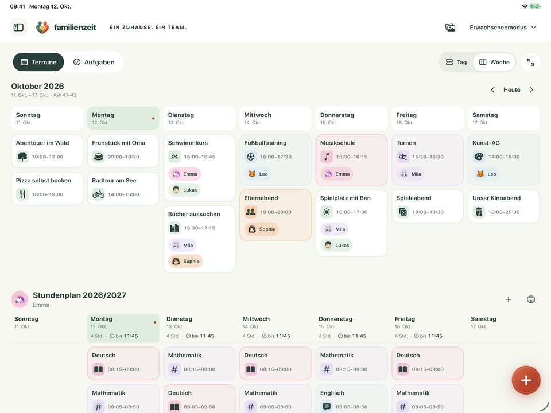This screenshot has height=413, width=551.
Task: Enter fullscreen with the expand arrows icon
Action: (530, 62)
